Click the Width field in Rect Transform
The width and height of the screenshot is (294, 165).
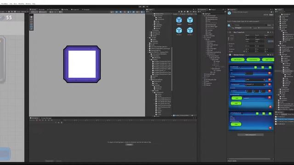tap(249, 41)
